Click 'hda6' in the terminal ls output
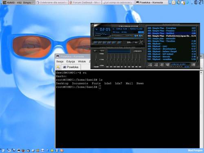The image size is (204, 153). [x=108, y=83]
